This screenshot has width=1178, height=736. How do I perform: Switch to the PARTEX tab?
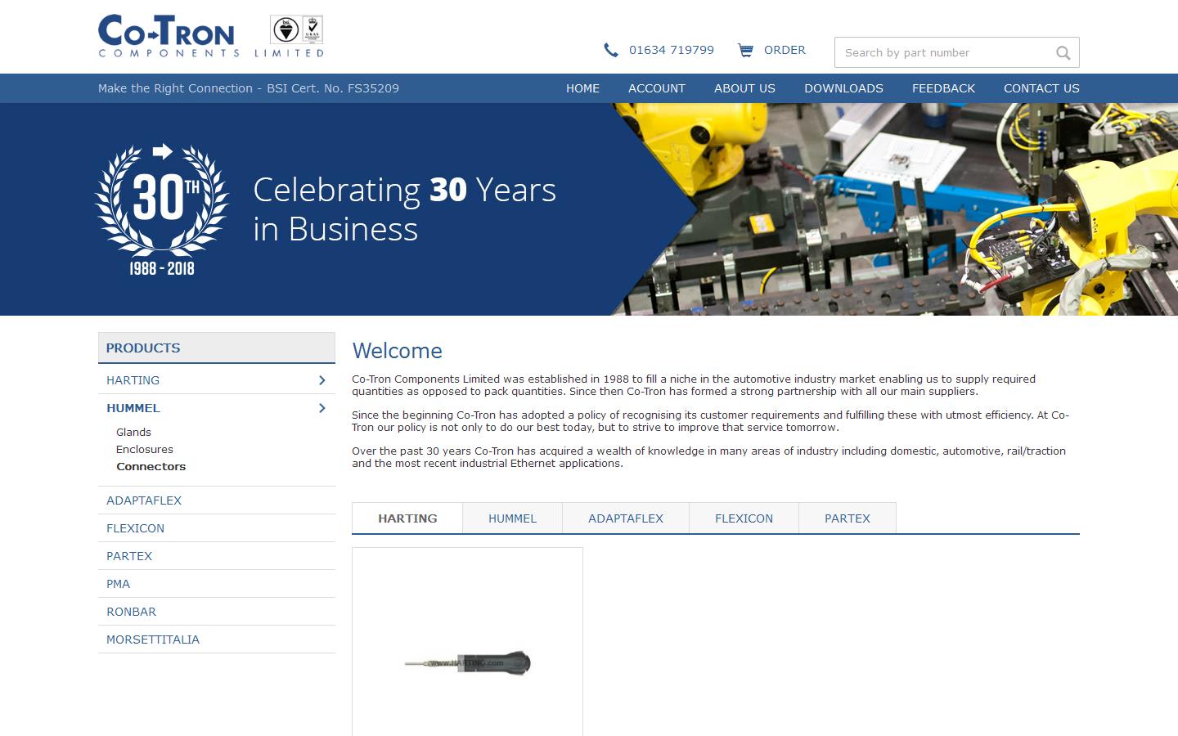coord(847,518)
